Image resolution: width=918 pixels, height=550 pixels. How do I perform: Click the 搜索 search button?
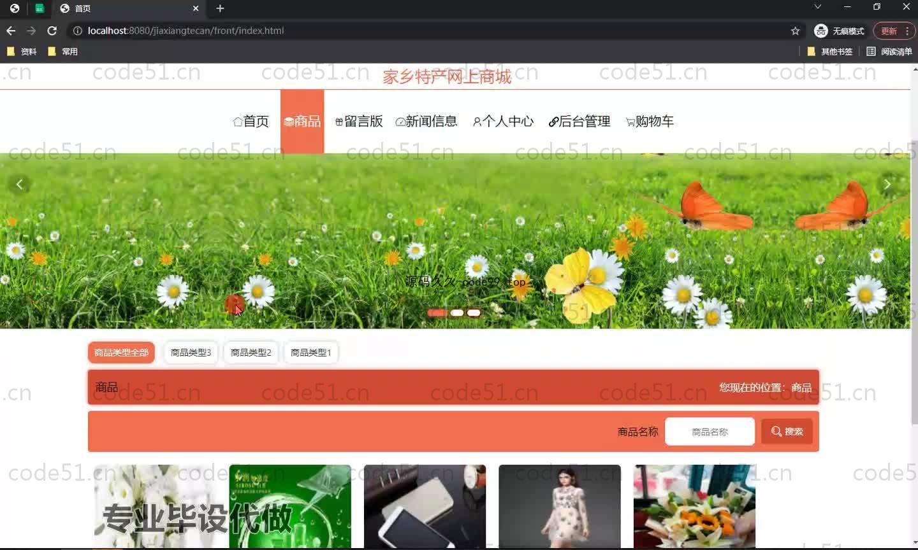click(787, 432)
